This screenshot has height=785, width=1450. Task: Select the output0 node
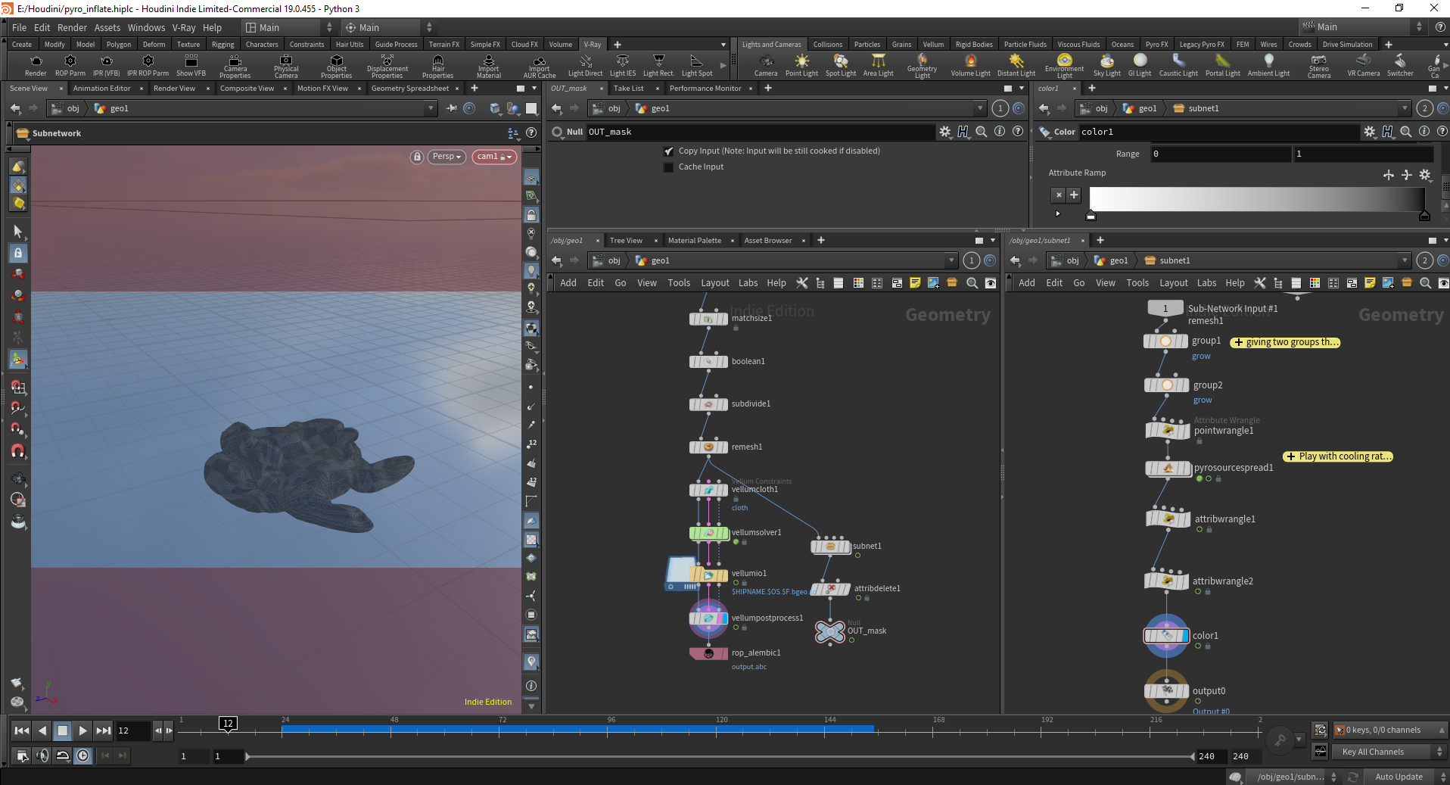pyautogui.click(x=1166, y=691)
